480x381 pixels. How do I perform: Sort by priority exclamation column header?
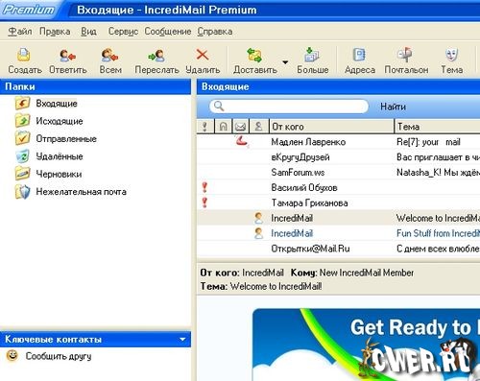(205, 127)
